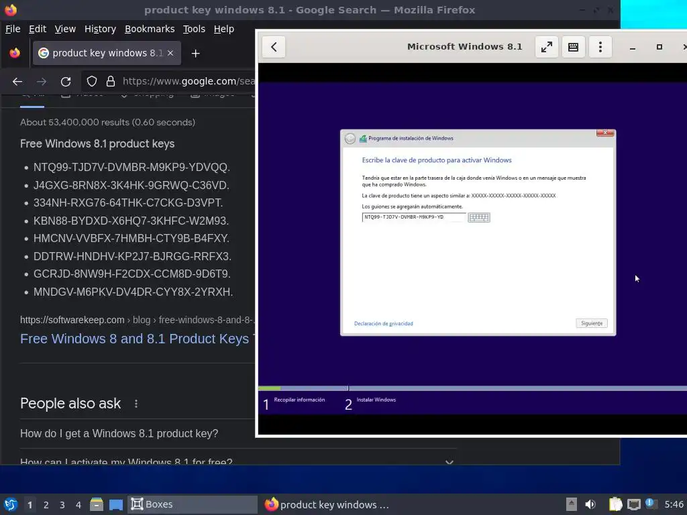Click the key 334NH-RXG76-64THK-C7CKG-D3VPT
687x515 pixels.
tap(128, 203)
